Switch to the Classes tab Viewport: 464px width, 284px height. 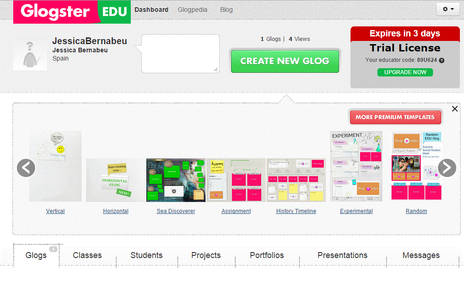click(x=88, y=255)
